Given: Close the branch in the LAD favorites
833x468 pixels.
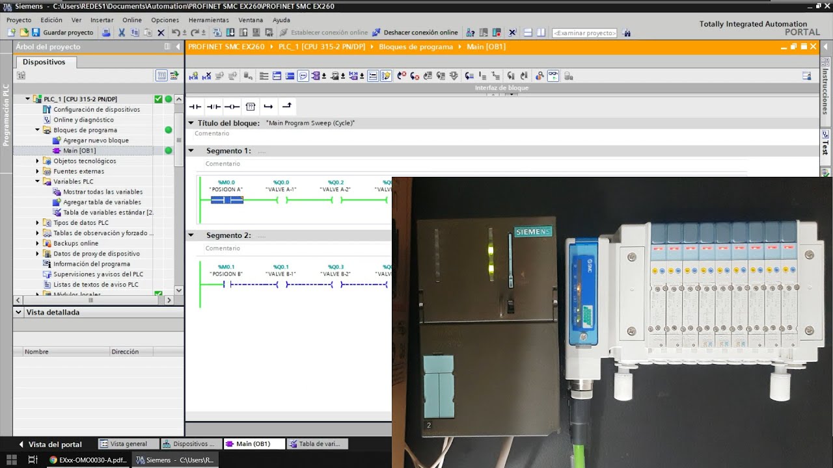Looking at the screenshot, I should (287, 106).
